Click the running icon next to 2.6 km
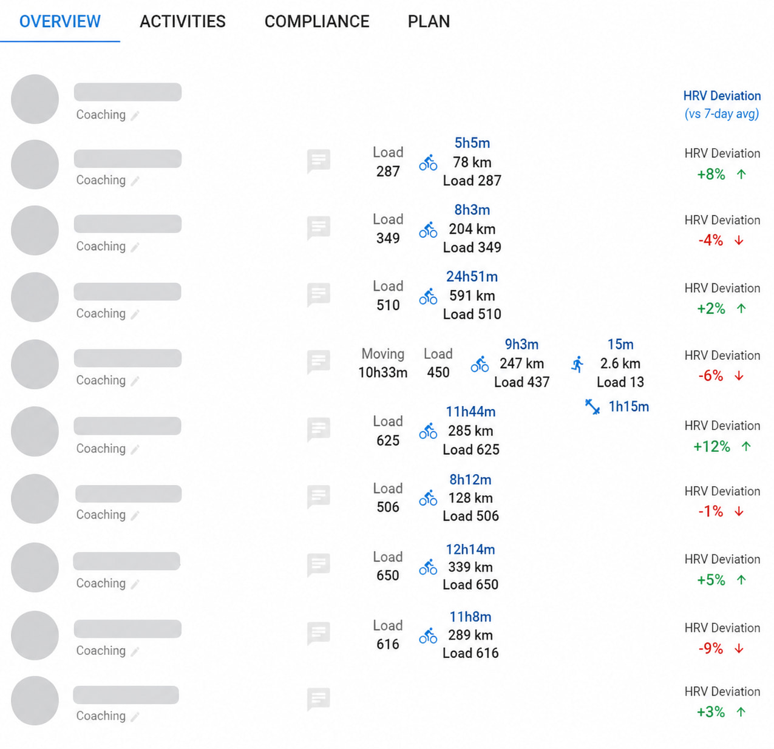Screen dimensions: 774x749 pos(577,364)
